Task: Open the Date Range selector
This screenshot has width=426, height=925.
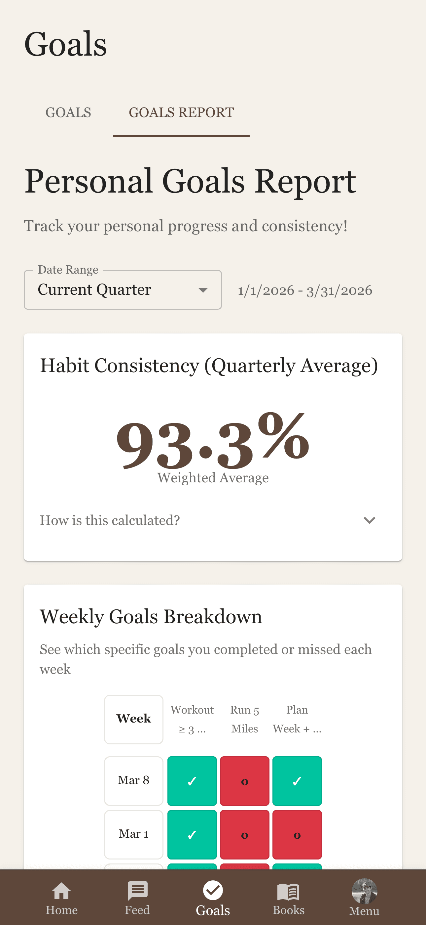Action: 123,289
